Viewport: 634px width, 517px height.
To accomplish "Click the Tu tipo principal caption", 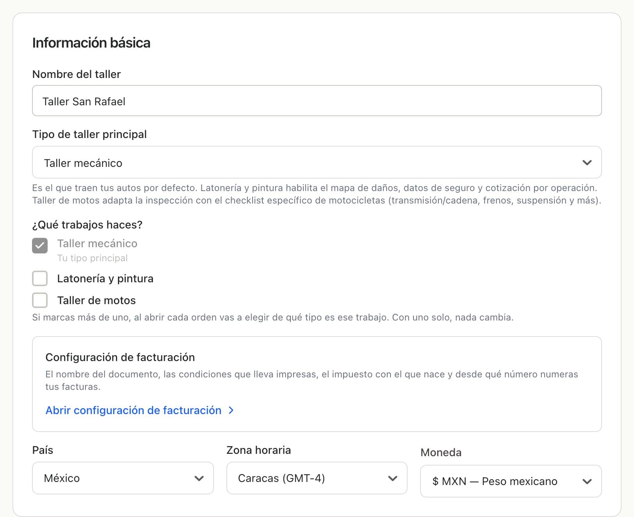I will 93,258.
